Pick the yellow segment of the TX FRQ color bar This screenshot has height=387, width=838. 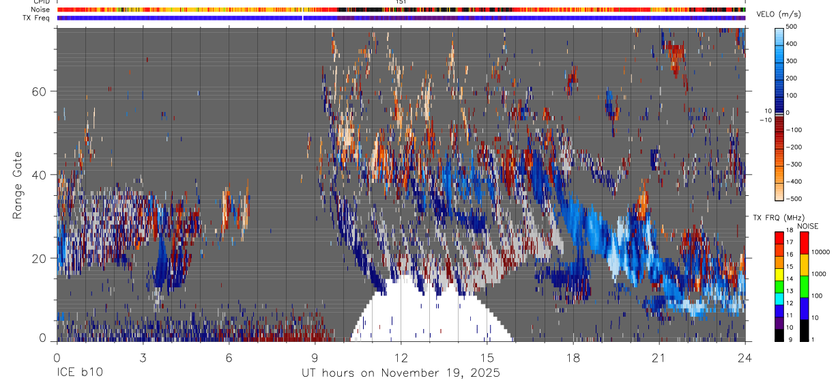click(779, 275)
